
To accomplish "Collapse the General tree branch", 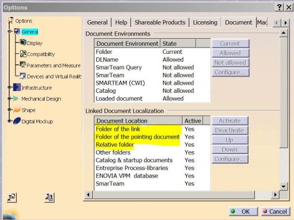I will pyautogui.click(x=9, y=32).
